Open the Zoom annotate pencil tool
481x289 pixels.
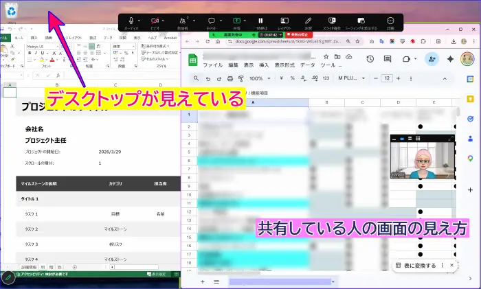coord(308,21)
